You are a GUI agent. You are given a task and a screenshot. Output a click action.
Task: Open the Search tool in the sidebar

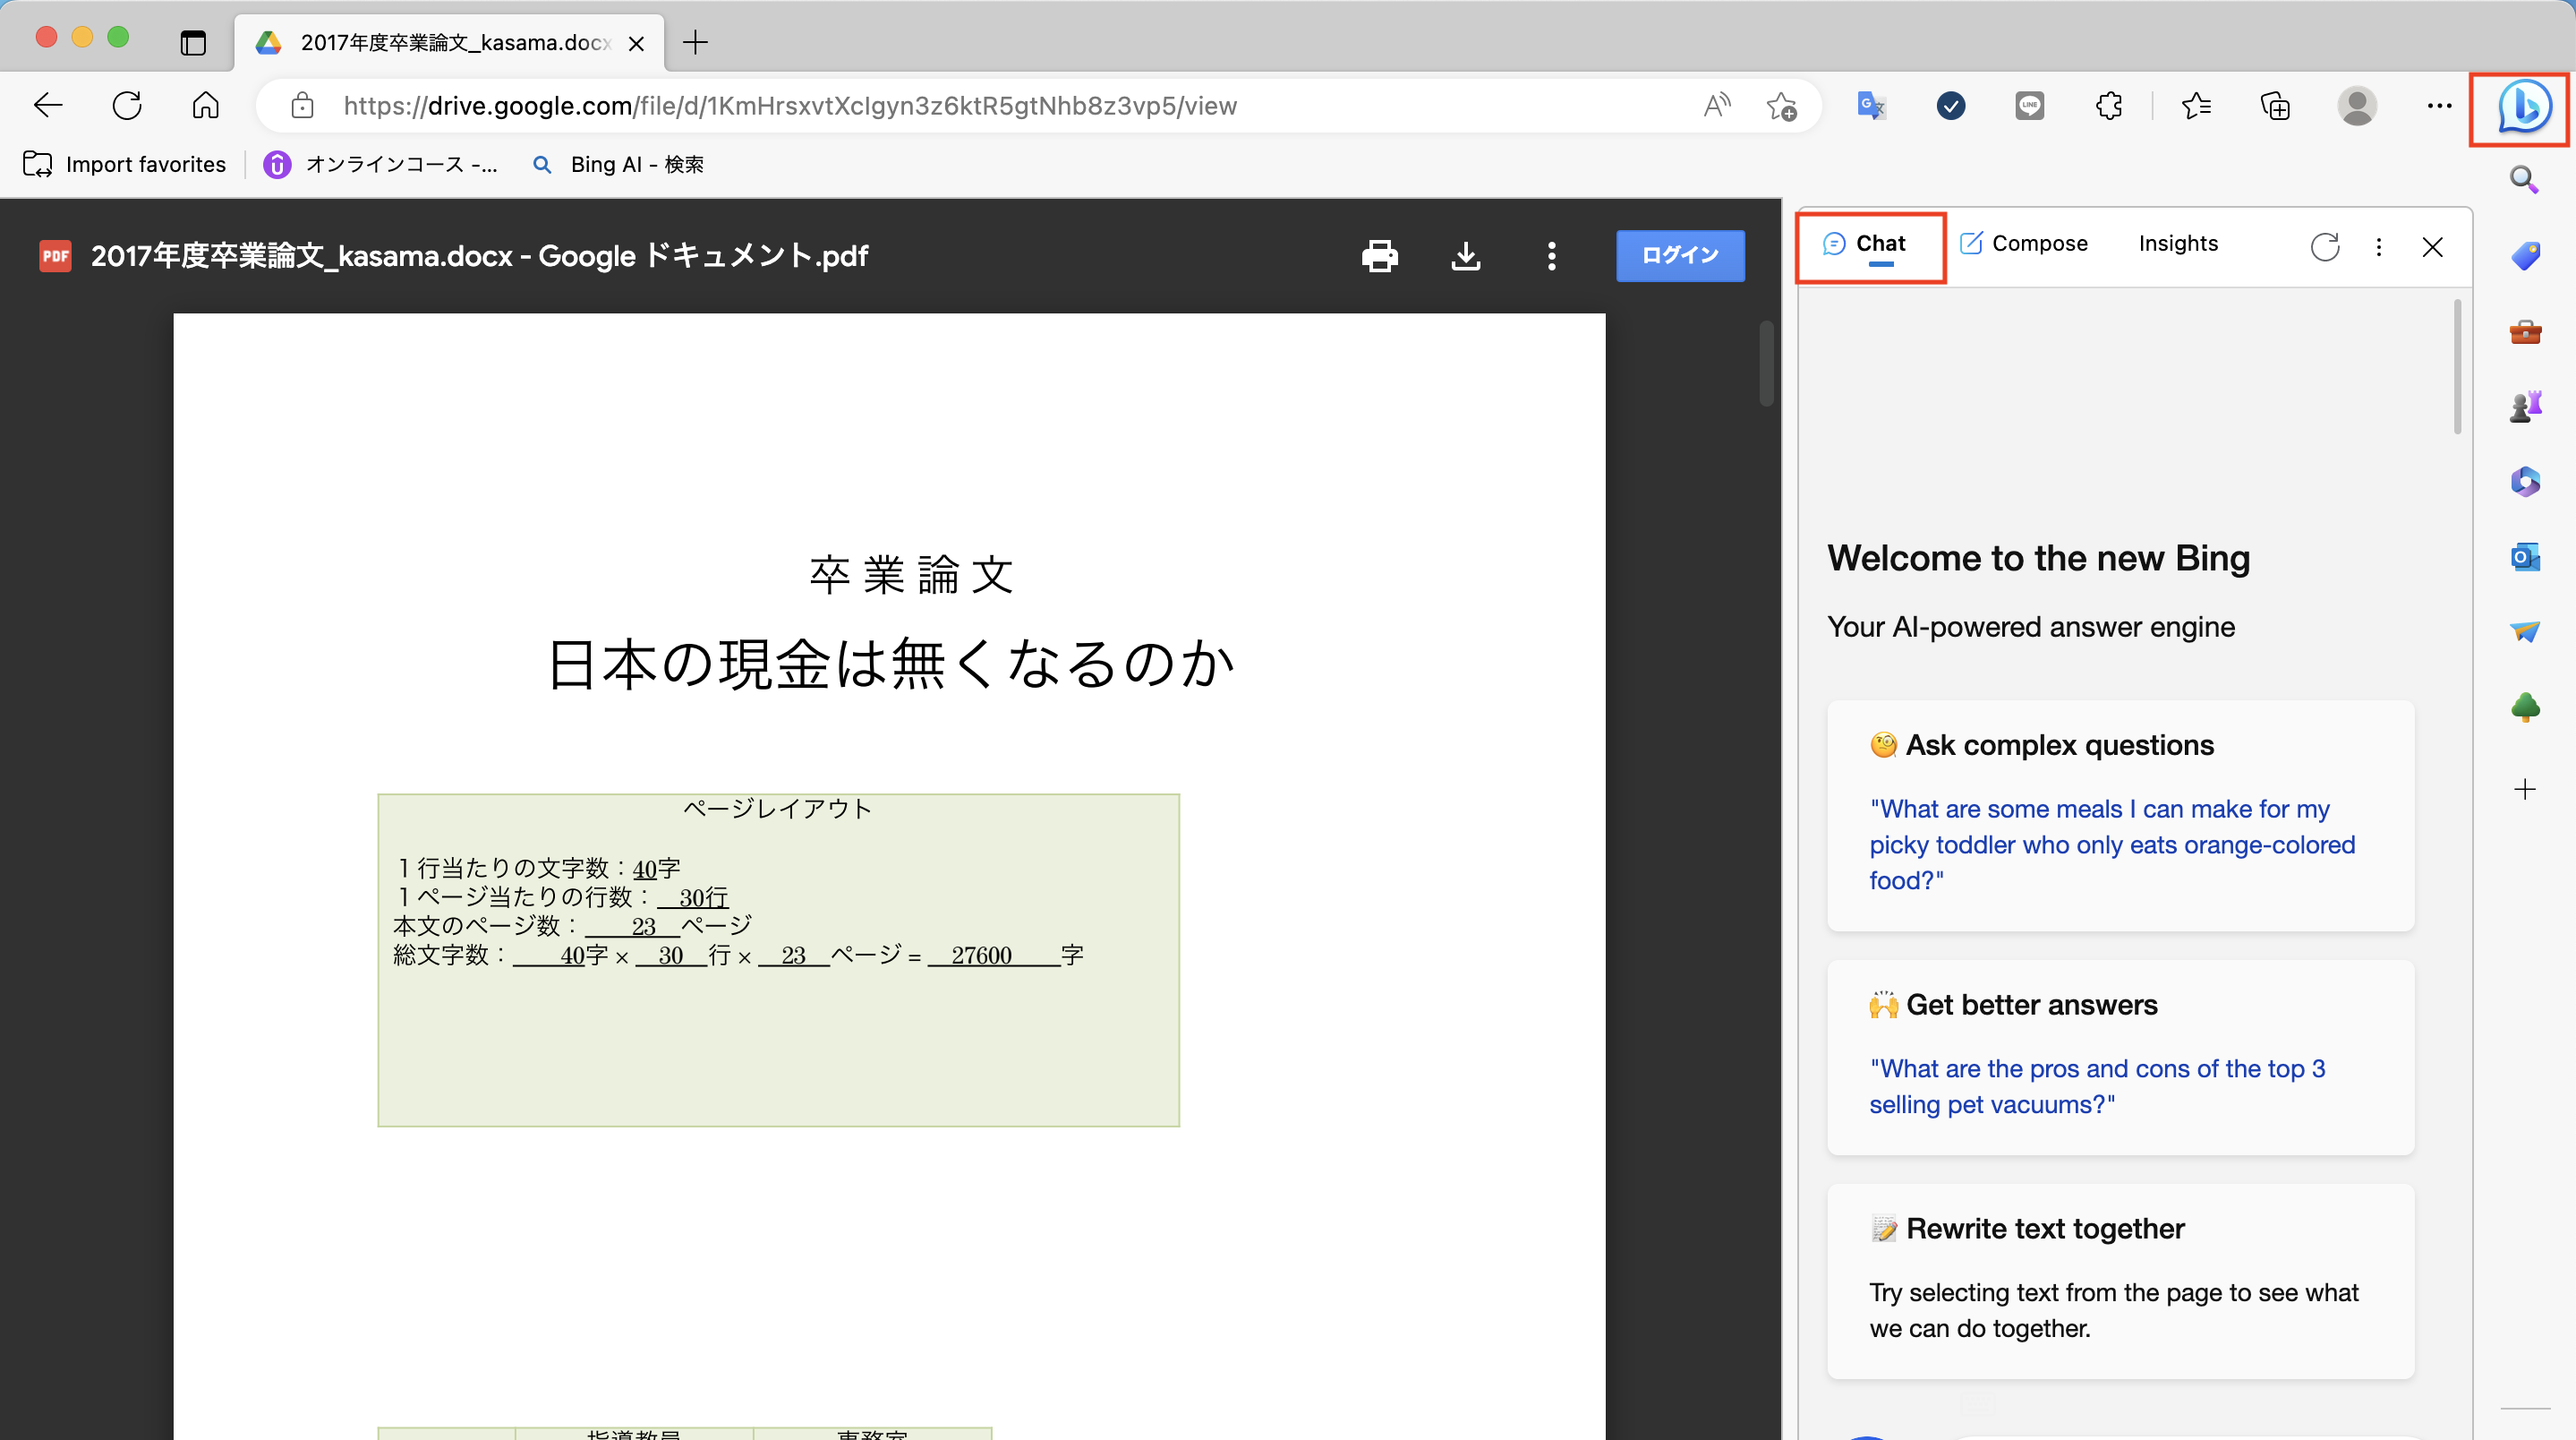pos(2526,180)
